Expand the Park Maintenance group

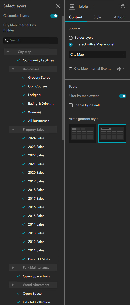click(13, 268)
